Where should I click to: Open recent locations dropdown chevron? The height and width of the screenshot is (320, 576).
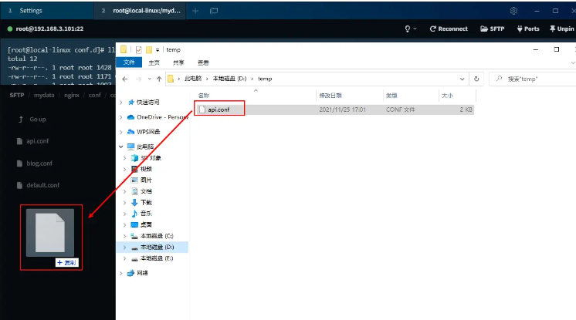pos(150,79)
